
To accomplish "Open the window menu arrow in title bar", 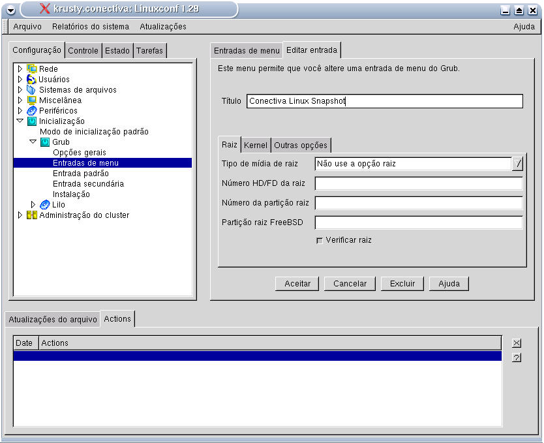I will point(10,10).
